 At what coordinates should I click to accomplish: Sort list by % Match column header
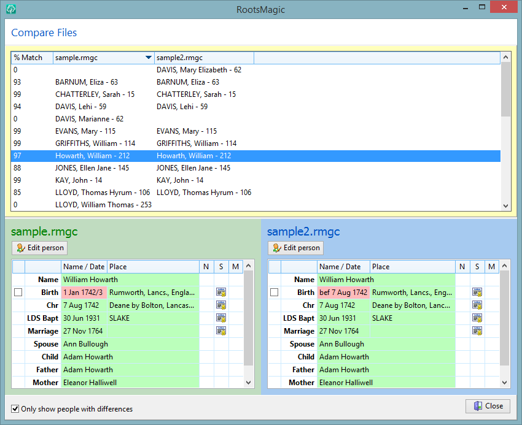[x=32, y=58]
